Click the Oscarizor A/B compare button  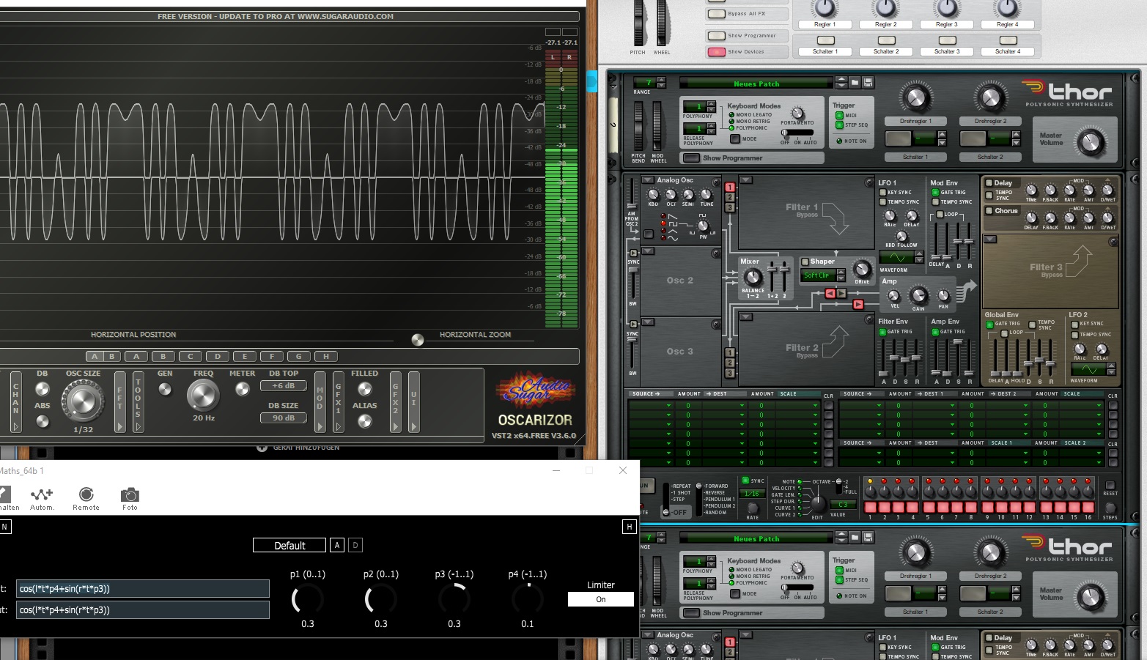(103, 357)
